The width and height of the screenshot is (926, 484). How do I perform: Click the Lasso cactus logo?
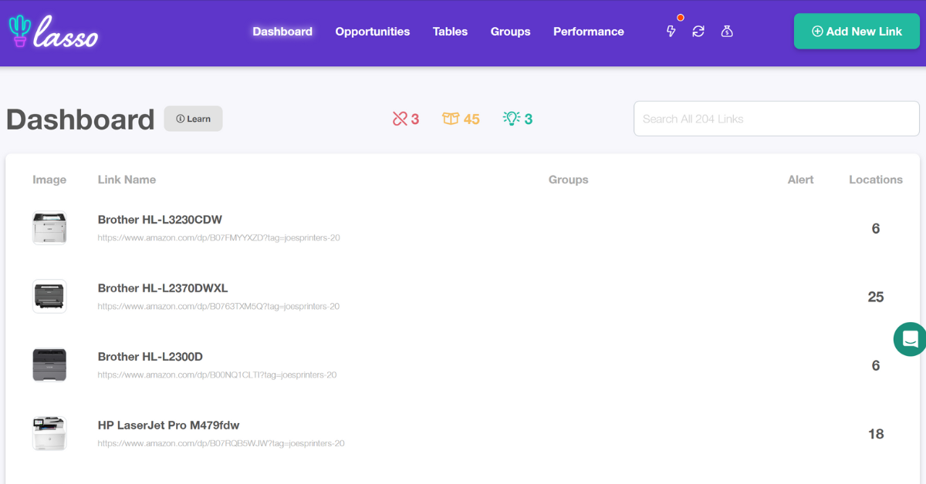click(x=53, y=32)
